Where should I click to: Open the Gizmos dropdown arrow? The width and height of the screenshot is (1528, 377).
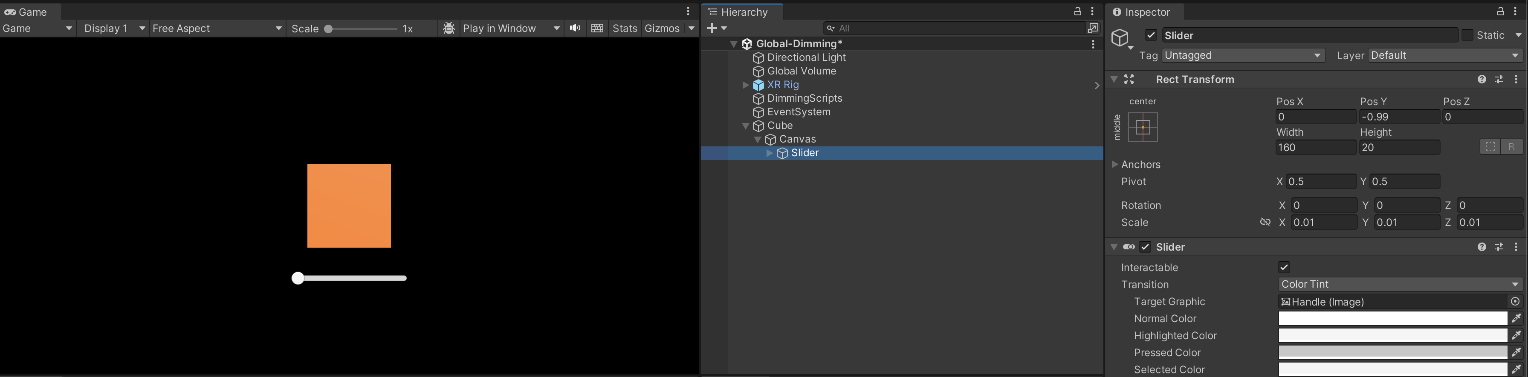pos(692,29)
